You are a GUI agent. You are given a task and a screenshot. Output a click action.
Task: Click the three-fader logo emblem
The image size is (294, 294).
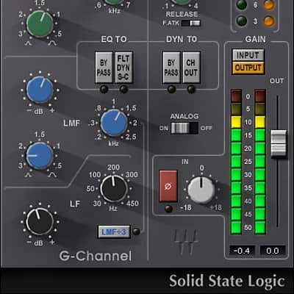[x=185, y=241]
